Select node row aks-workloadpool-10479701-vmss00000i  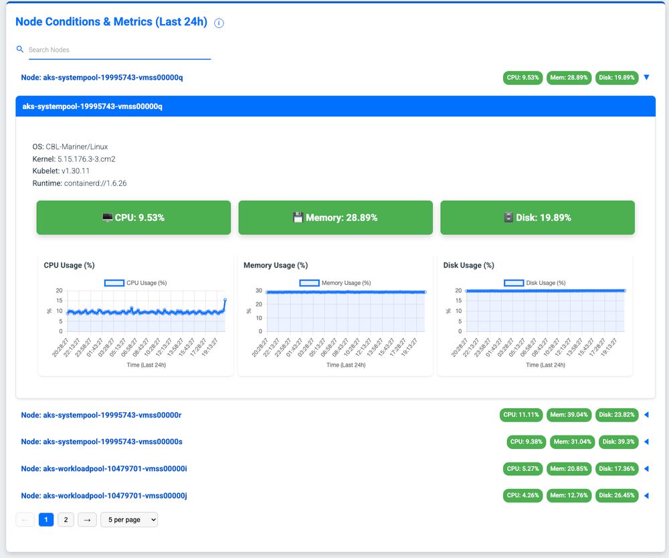pyautogui.click(x=104, y=468)
